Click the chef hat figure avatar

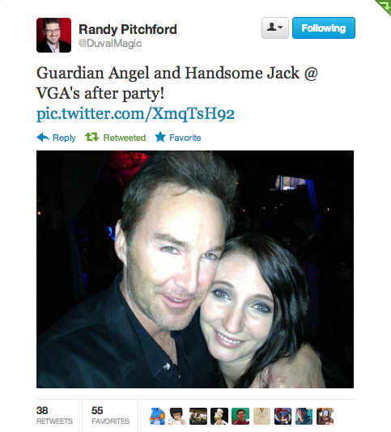pyautogui.click(x=219, y=416)
